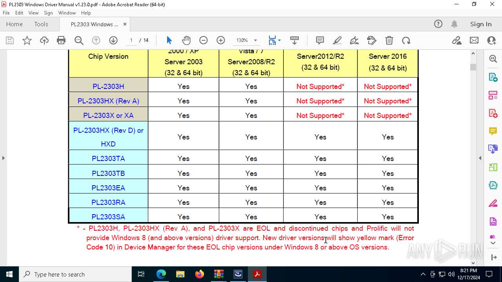Activate the selection arrow tool

click(169, 40)
